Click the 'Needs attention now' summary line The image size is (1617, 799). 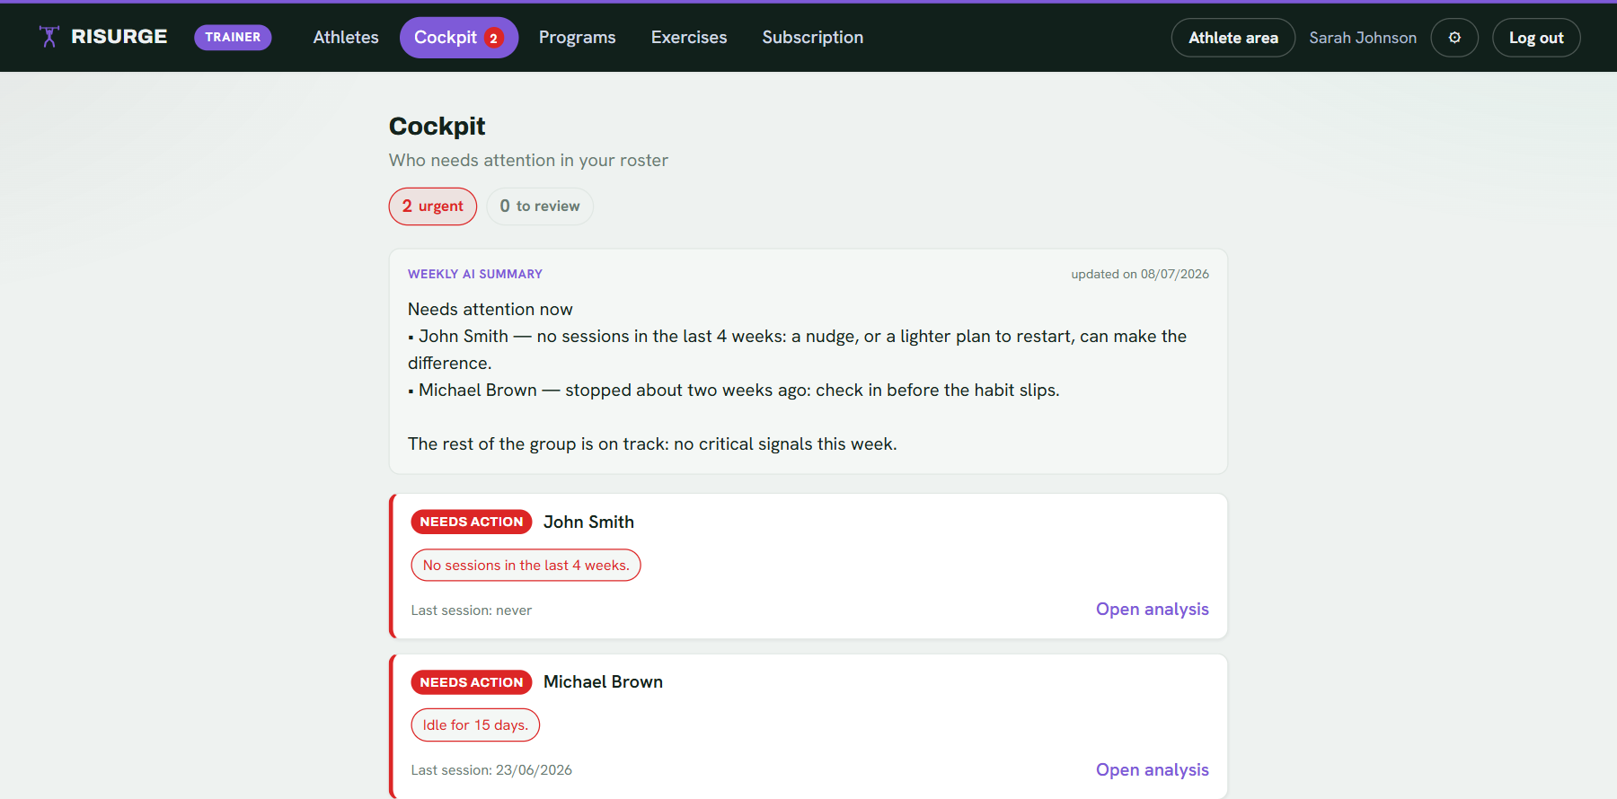click(x=490, y=310)
